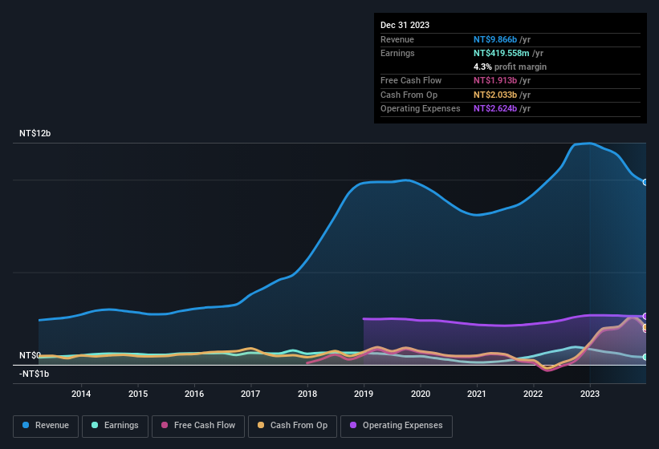Click the Dec 31 2023 tooltip header
659x449 pixels.
[x=405, y=25]
